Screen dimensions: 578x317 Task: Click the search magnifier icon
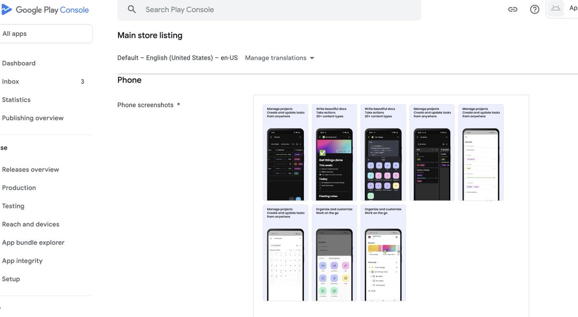coord(131,10)
